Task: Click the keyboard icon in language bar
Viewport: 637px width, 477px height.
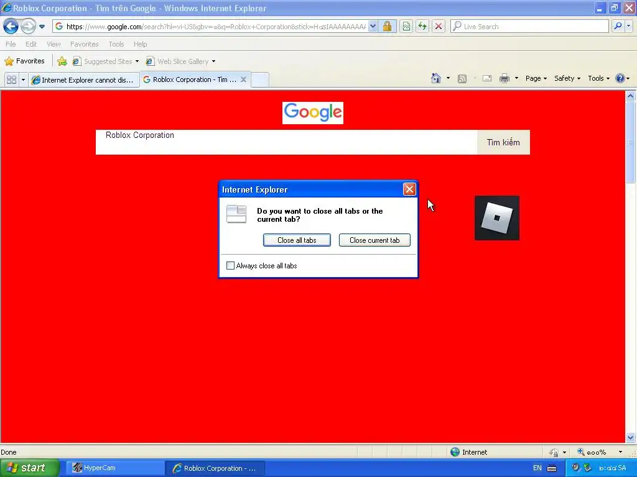Action: click(552, 468)
